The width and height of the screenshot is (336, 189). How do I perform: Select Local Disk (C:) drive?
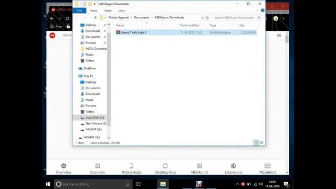(x=94, y=118)
